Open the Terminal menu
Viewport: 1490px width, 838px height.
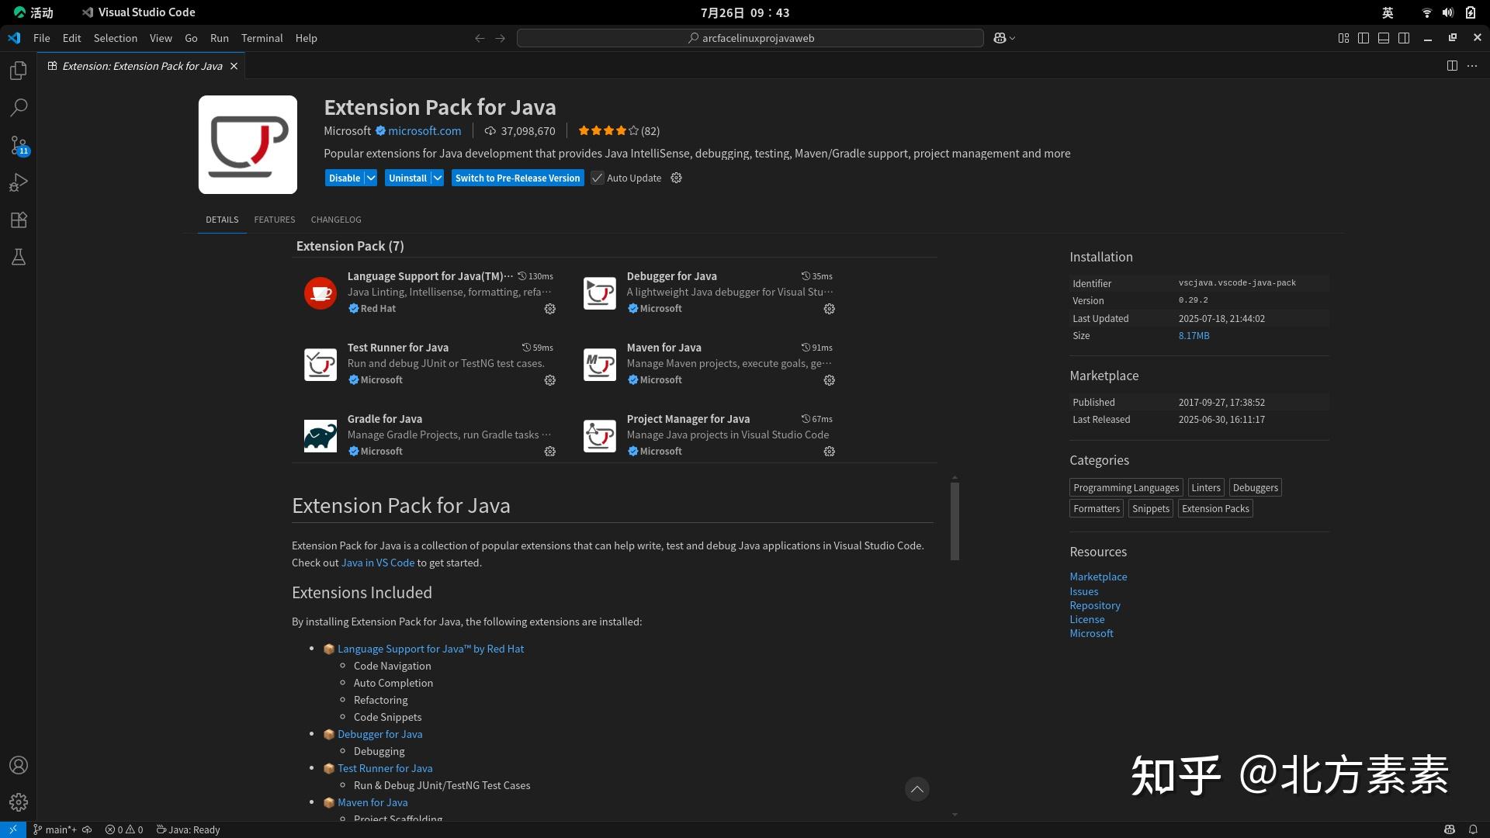(262, 37)
